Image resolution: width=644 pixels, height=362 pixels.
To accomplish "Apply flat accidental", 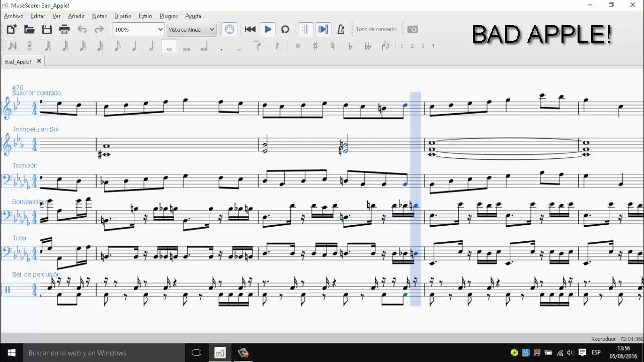I will pyautogui.click(x=350, y=46).
